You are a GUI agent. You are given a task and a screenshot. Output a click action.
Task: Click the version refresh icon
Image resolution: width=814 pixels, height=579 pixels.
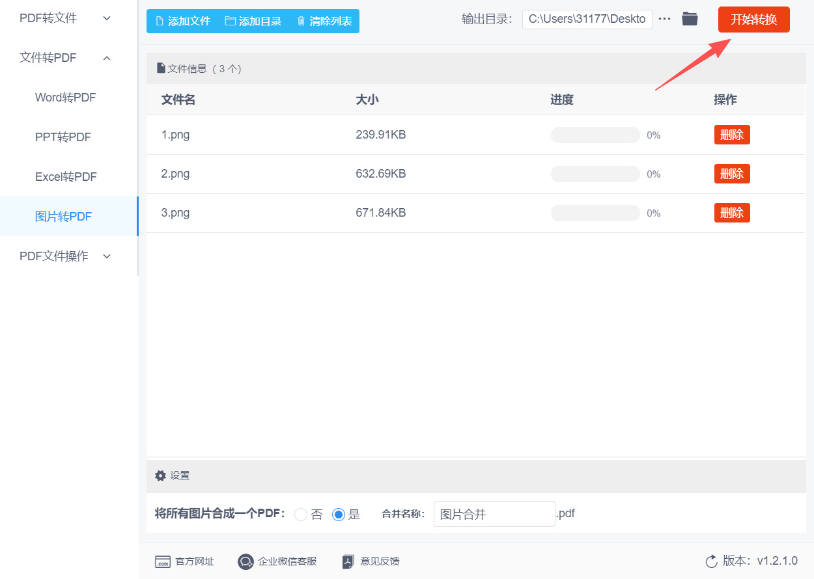coord(711,561)
